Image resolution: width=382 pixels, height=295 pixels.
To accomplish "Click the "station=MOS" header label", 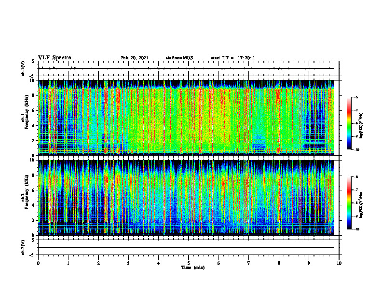I will pyautogui.click(x=179, y=58).
